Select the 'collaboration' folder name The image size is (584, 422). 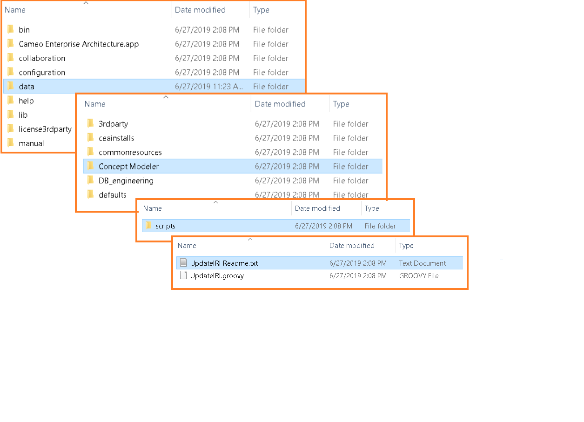point(42,58)
